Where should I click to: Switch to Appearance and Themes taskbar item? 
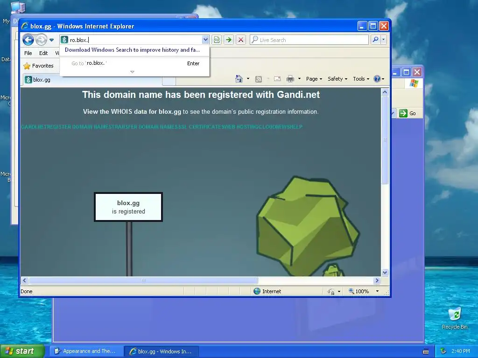click(86, 351)
